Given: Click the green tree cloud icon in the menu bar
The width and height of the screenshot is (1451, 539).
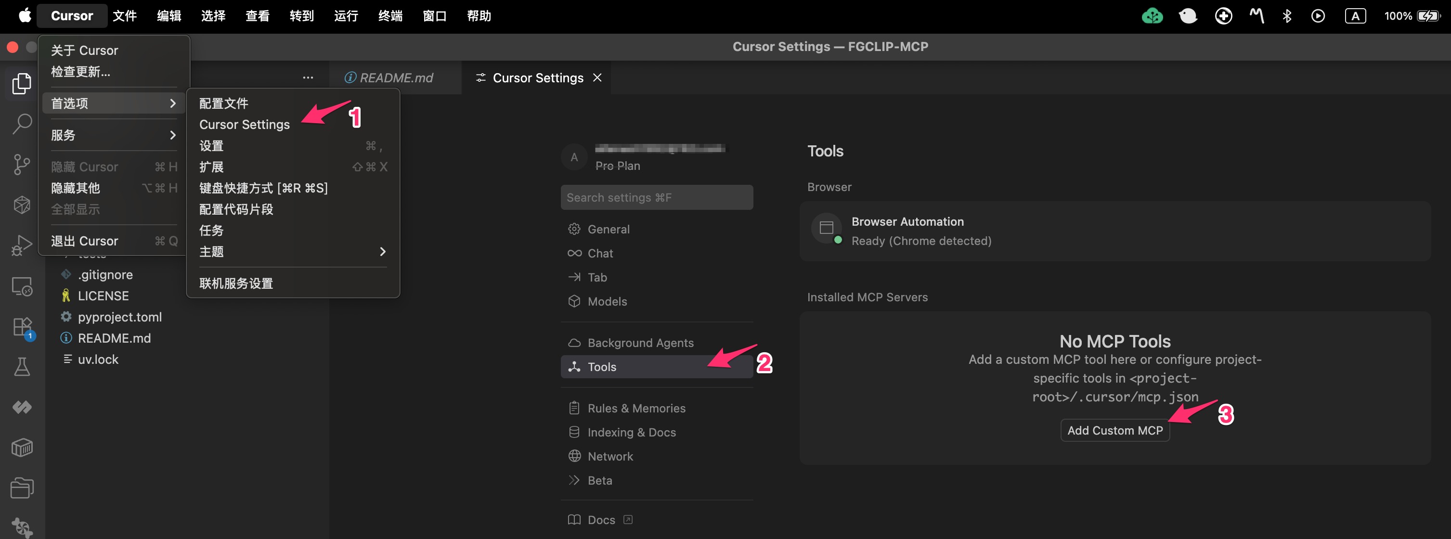Looking at the screenshot, I should click(x=1152, y=16).
